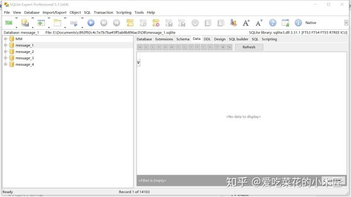Viewport: 351px width, 197px height.
Task: Click 'Record 1 of 14103' in status bar
Action: tap(134, 192)
